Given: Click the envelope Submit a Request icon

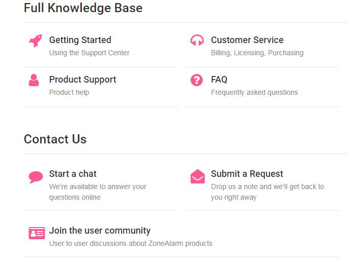Looking at the screenshot, I should 198,176.
